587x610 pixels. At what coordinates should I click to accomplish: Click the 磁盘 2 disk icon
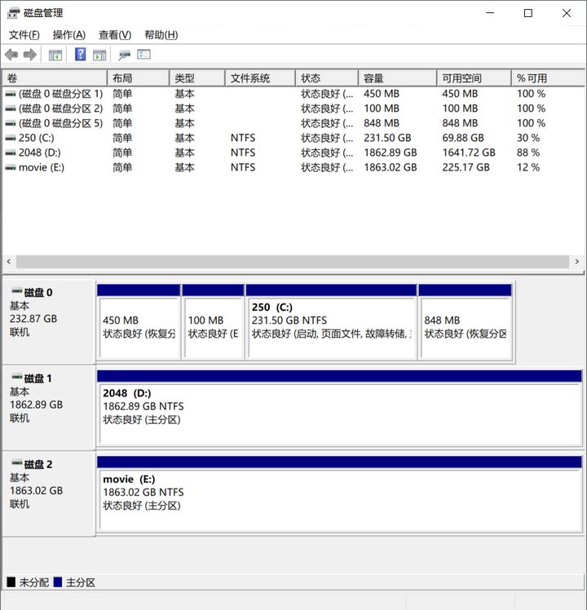click(17, 462)
